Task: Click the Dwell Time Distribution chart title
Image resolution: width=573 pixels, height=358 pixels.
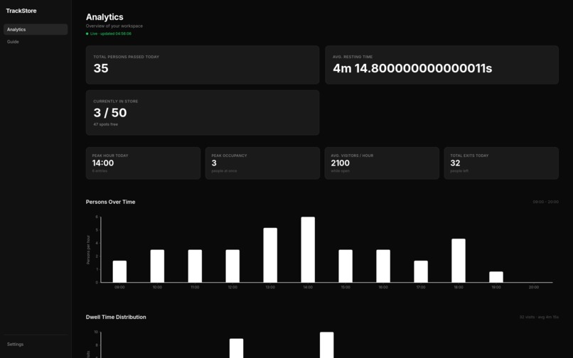Action: pyautogui.click(x=116, y=317)
